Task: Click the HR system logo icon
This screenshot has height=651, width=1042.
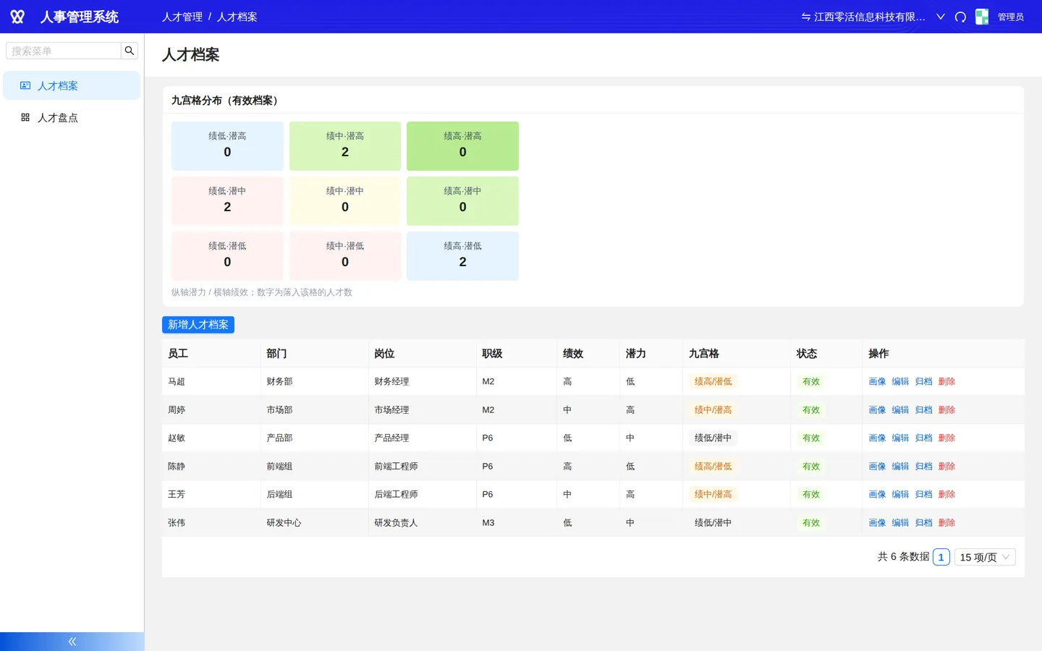Action: (x=17, y=17)
